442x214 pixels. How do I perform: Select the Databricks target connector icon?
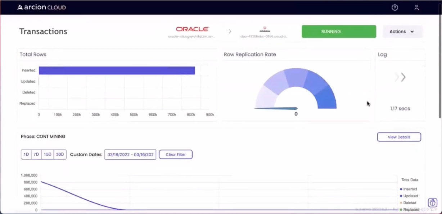[x=265, y=29]
